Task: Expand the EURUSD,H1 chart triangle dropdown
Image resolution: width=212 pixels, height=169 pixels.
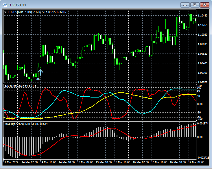Action: pyautogui.click(x=5, y=12)
